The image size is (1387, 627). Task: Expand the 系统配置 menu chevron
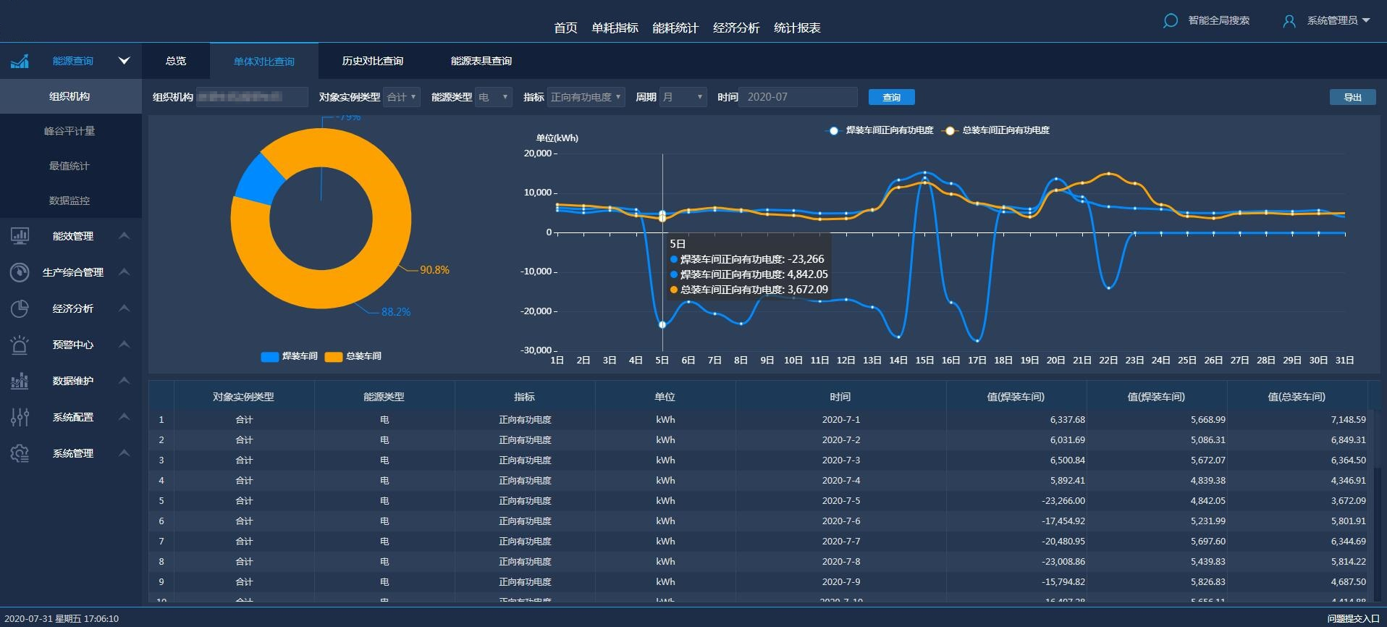(124, 416)
